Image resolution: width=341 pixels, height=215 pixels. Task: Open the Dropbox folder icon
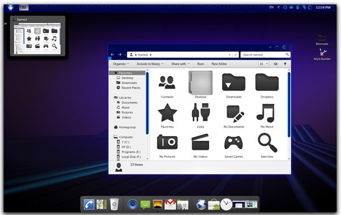267,82
